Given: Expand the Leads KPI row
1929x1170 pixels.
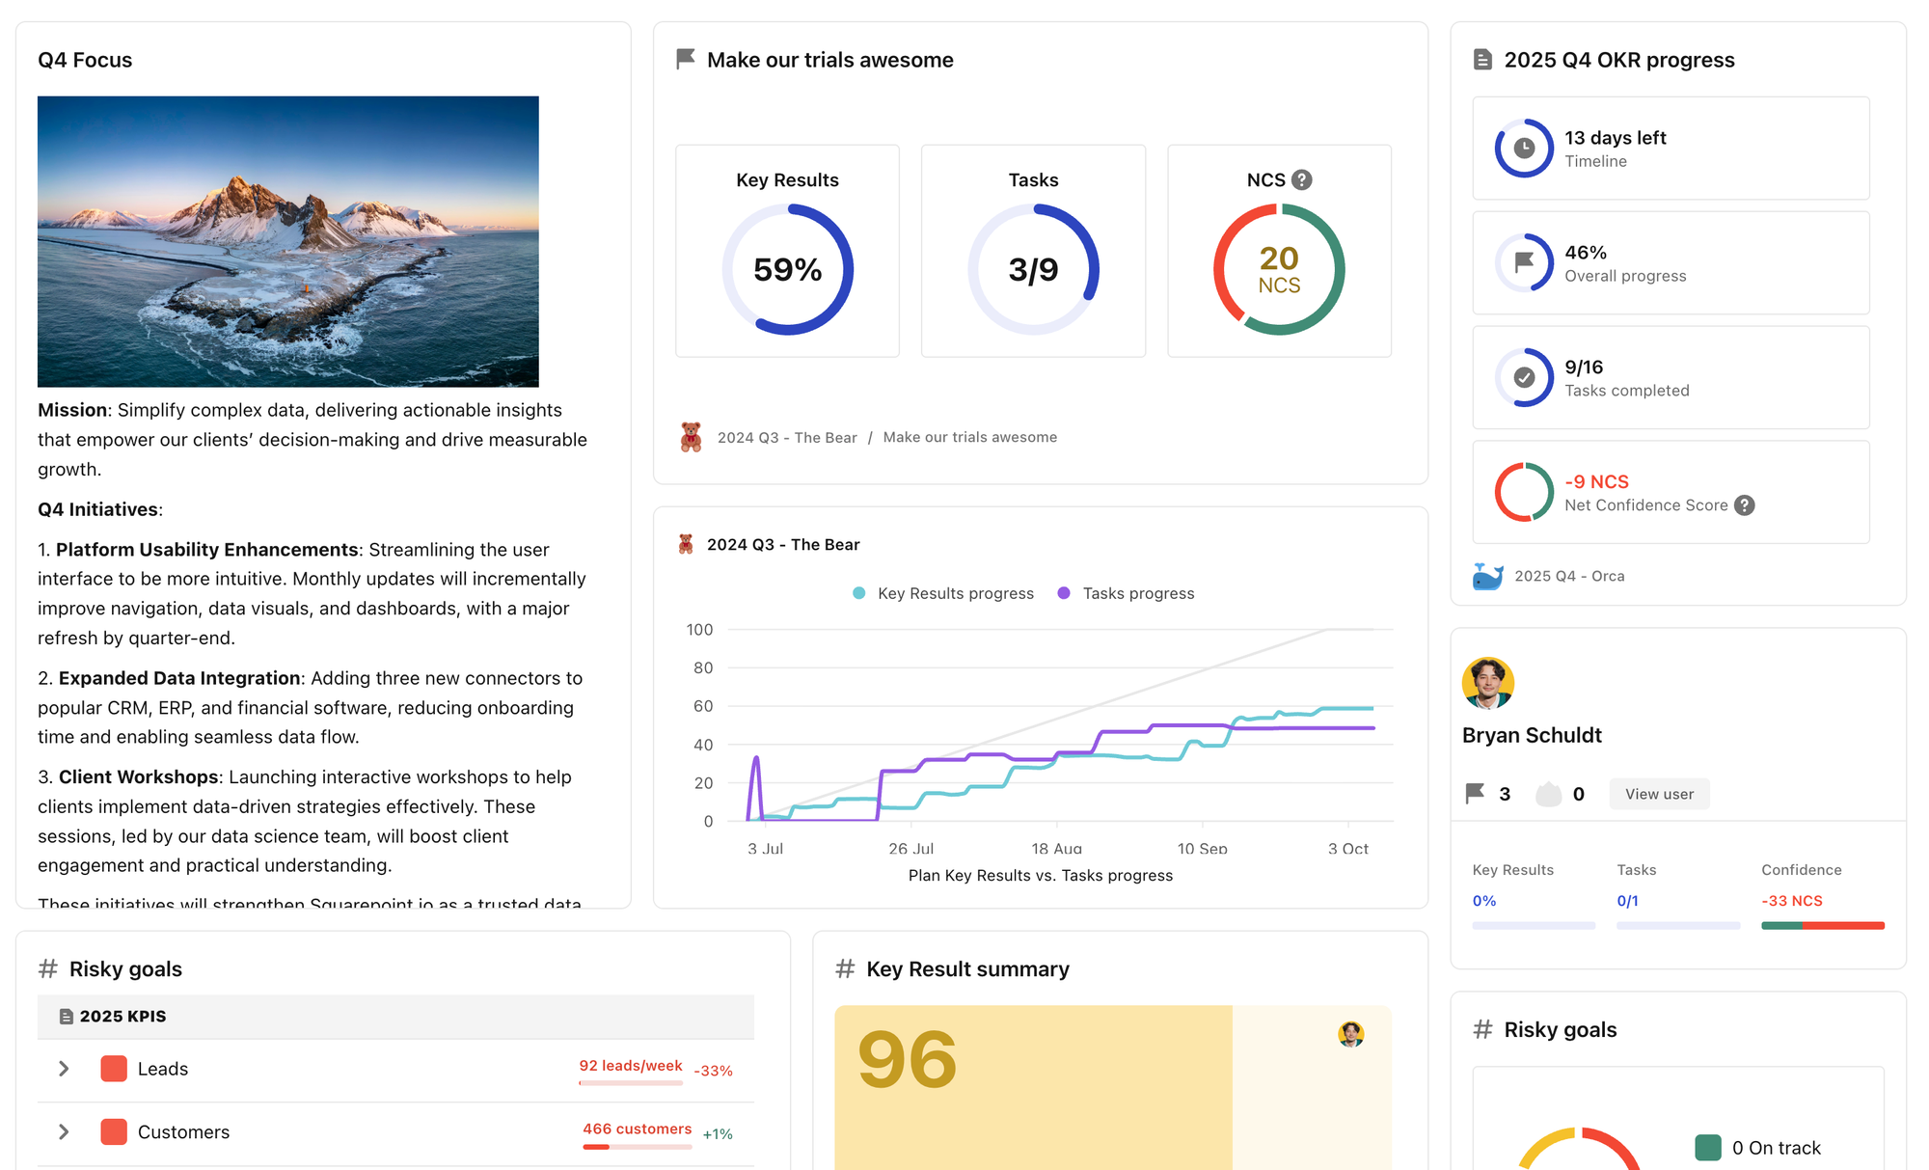Looking at the screenshot, I should (x=64, y=1069).
